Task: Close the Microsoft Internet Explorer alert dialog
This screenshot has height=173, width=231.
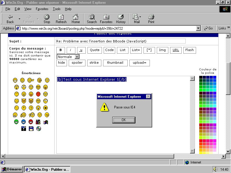Action: (148, 97)
